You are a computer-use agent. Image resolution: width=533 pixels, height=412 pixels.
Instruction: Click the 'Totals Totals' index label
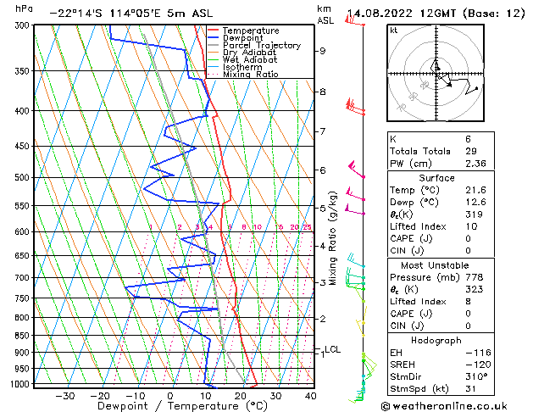click(420, 151)
